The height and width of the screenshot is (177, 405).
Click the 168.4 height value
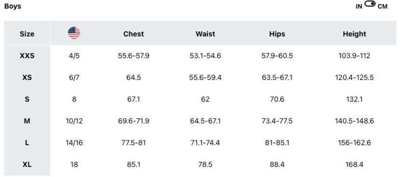(354, 164)
